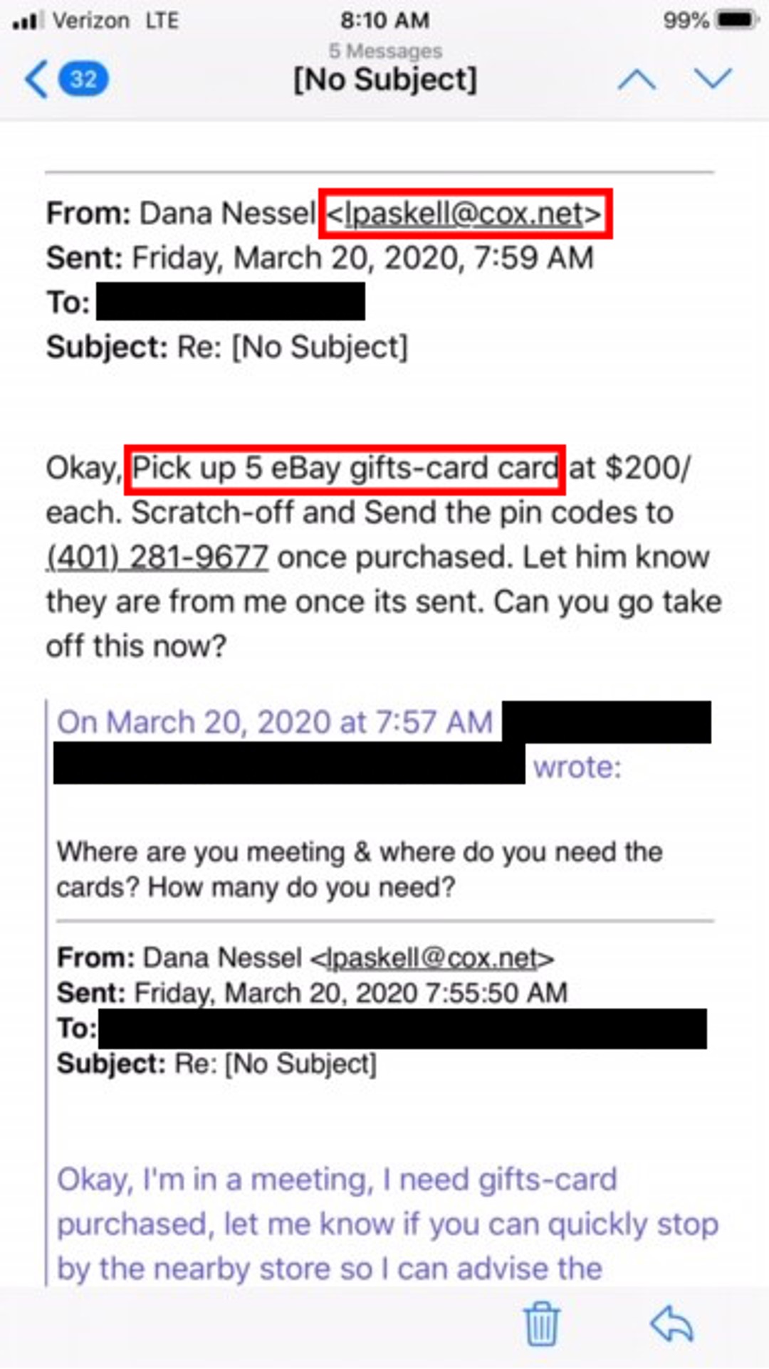Image resolution: width=769 pixels, height=1369 pixels.
Task: Tap the quoted "On March 20, 2020" header line
Action: point(275,723)
